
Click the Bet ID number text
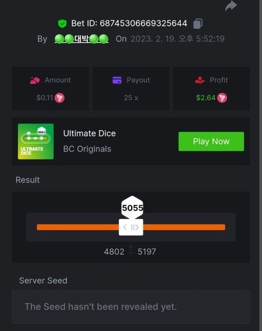[x=143, y=23]
